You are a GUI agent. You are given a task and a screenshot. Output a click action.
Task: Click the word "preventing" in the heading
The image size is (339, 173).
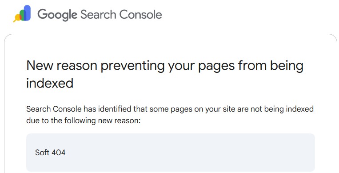coord(132,66)
